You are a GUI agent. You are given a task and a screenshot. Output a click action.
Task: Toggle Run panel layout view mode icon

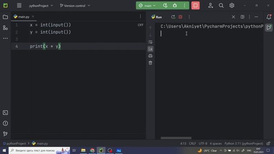tap(242, 17)
